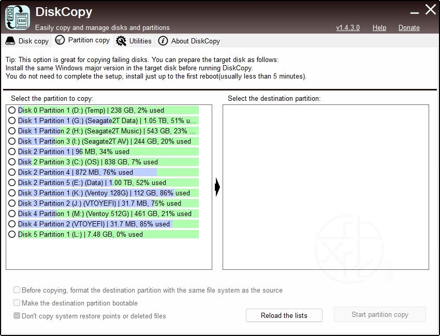
Task: Open the Donate link
Action: point(409,27)
